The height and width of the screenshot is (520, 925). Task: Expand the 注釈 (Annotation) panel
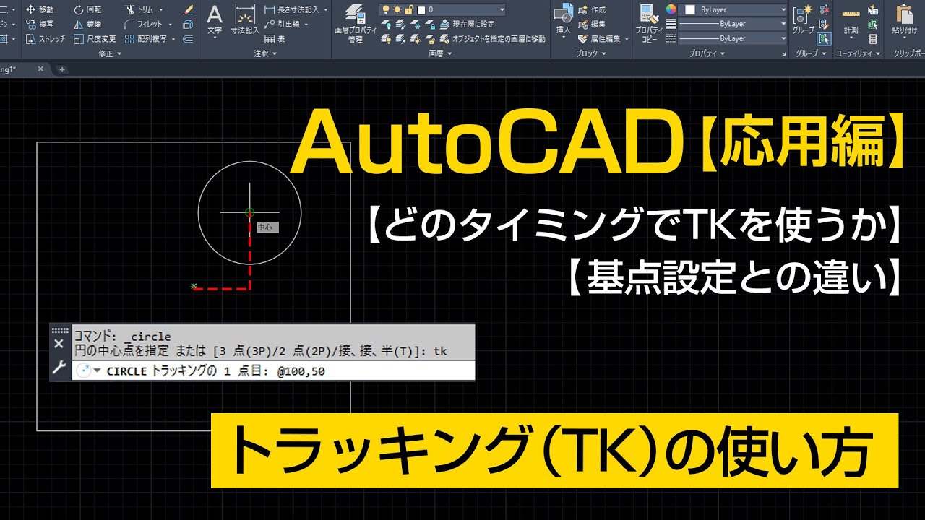tap(265, 53)
